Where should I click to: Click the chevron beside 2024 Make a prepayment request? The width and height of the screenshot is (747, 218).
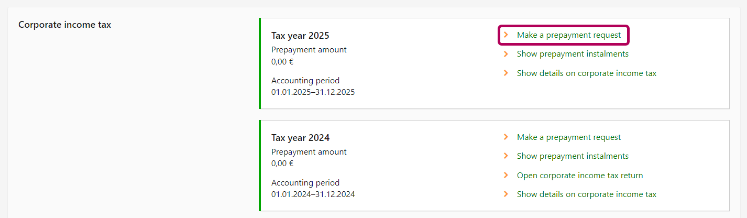pyautogui.click(x=506, y=137)
